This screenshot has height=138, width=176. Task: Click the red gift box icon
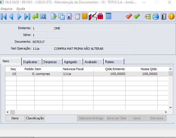pyautogui.click(x=100, y=16)
